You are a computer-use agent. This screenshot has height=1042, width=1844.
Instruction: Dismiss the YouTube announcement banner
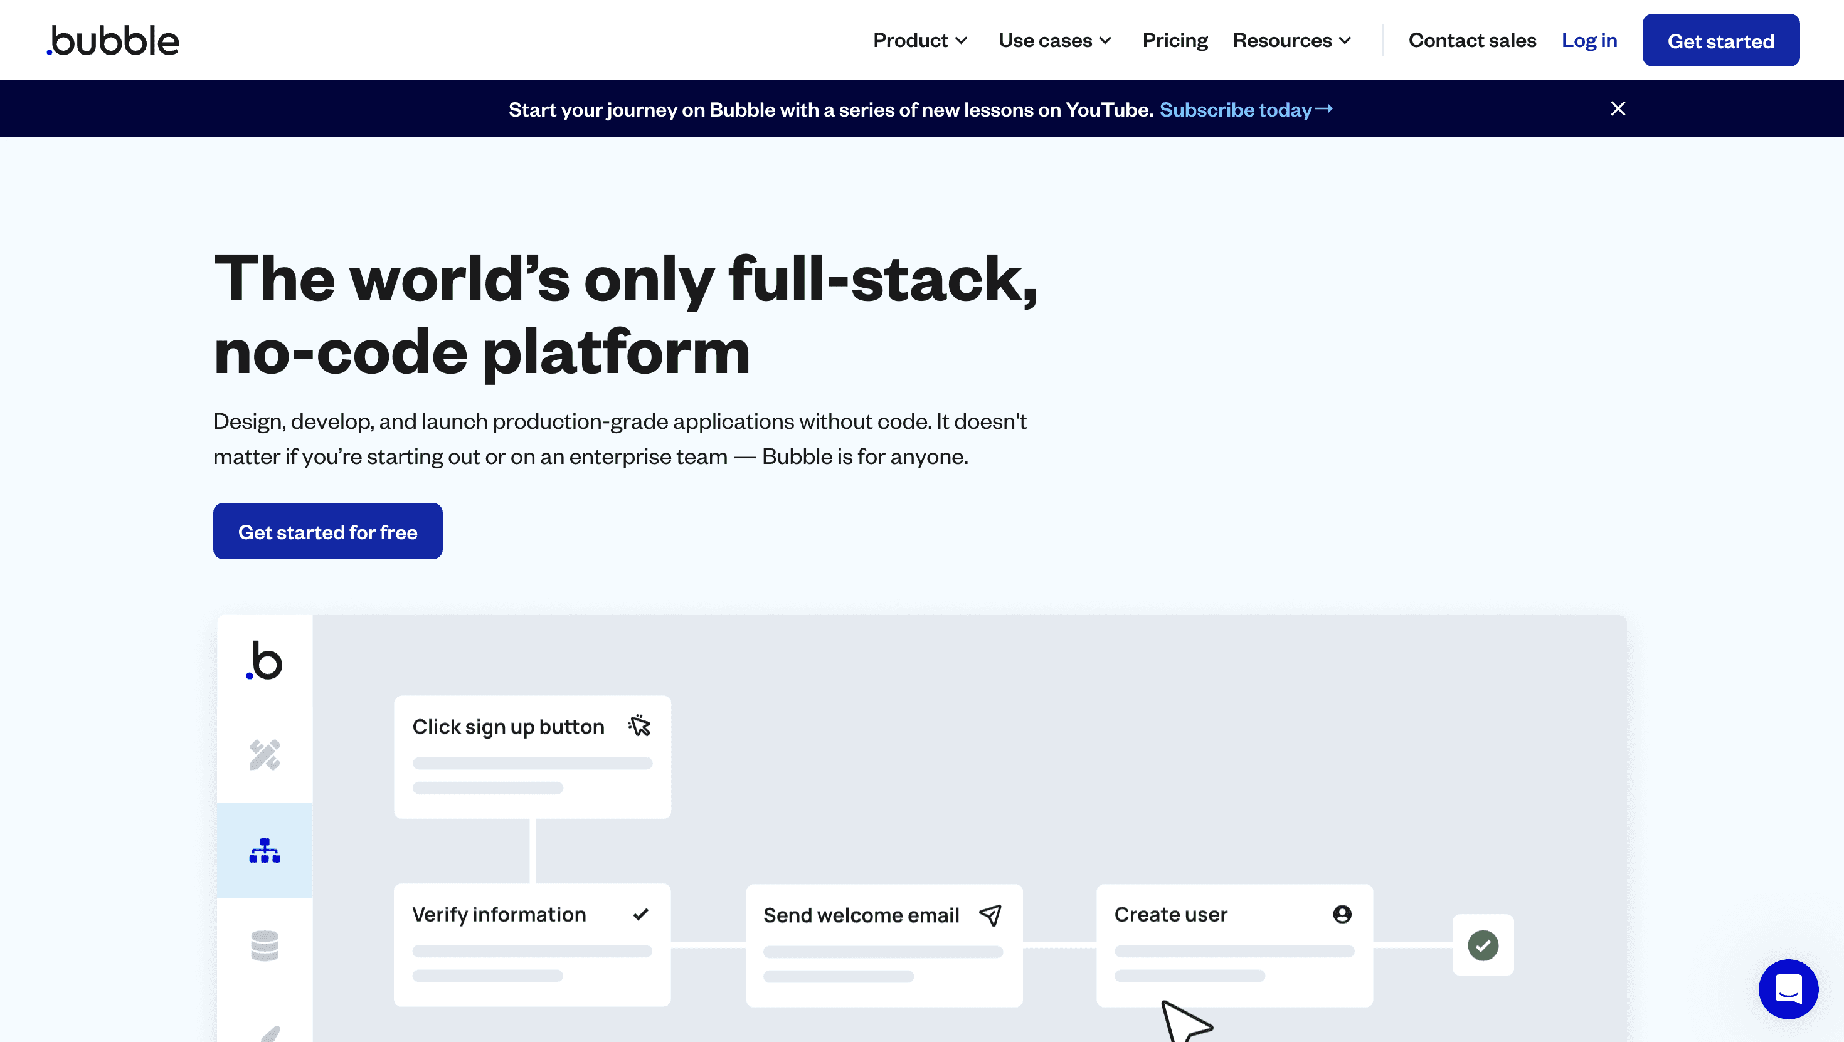1617,109
